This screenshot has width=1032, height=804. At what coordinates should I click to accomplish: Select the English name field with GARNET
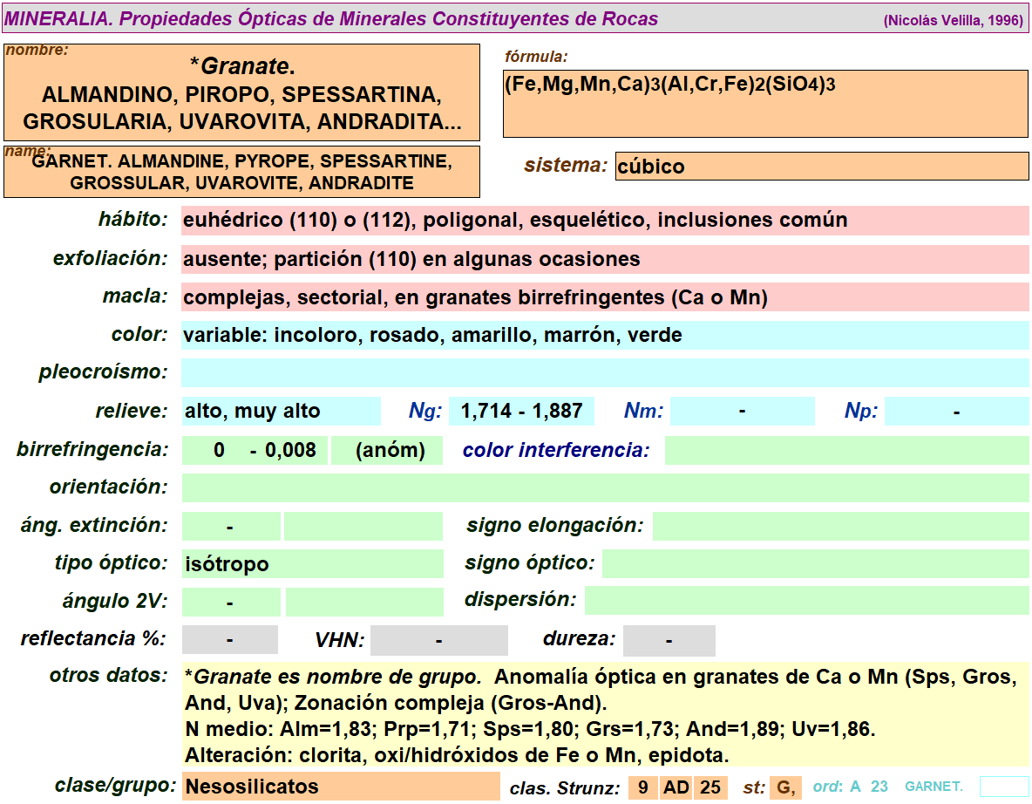tap(241, 172)
